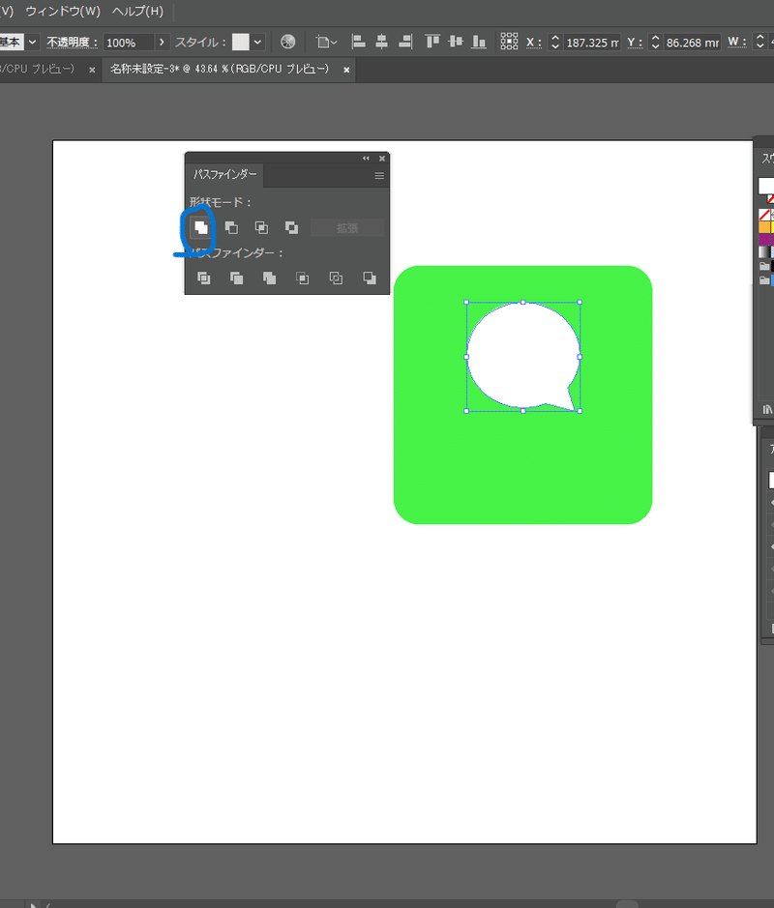
Task: Close the partially visible first document tab
Action: point(92,70)
